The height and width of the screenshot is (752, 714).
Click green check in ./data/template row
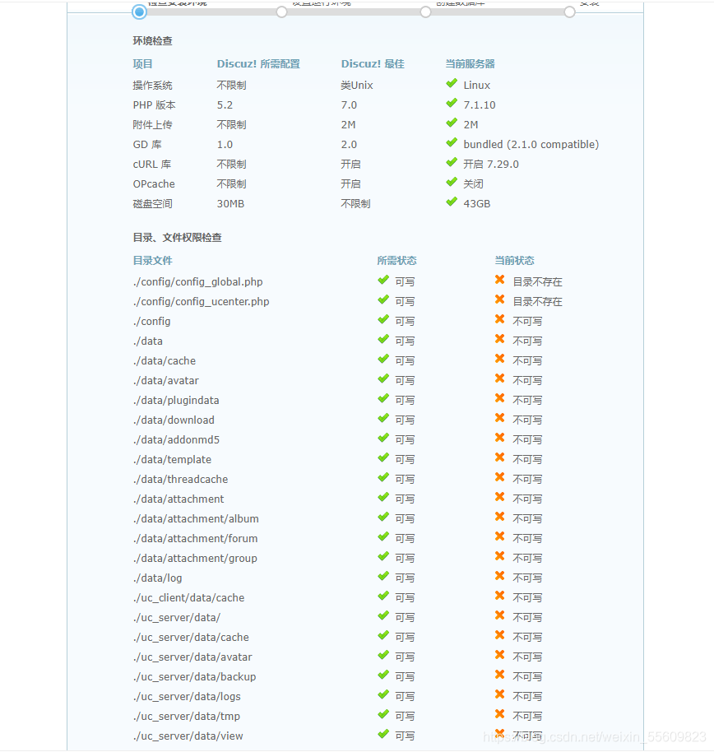click(x=383, y=457)
